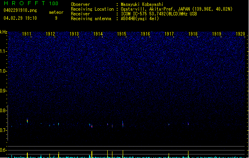Click the 1.1 kHz frequency axis label
This screenshot has height=158, width=249.
pos(3,51)
